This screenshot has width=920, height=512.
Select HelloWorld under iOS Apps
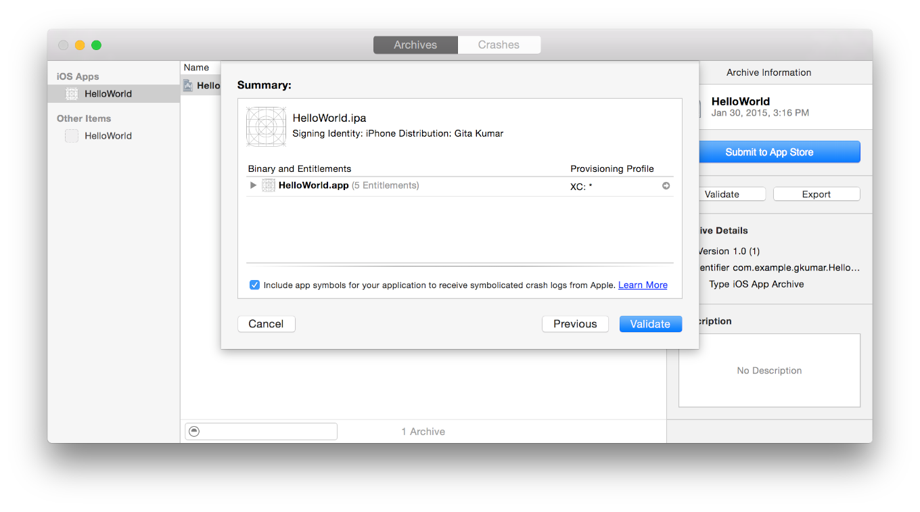(x=114, y=94)
